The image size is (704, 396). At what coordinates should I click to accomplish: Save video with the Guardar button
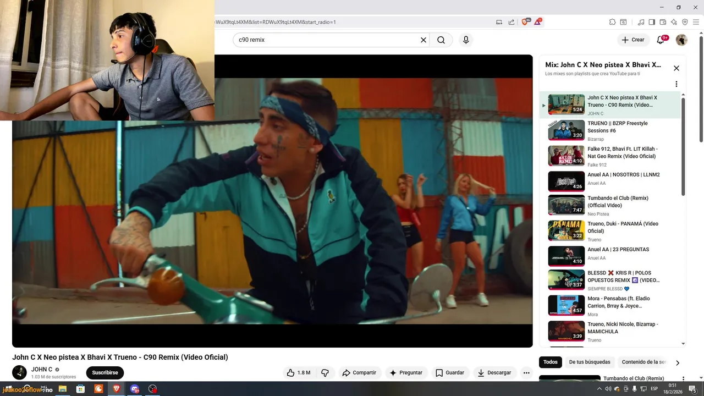(450, 372)
